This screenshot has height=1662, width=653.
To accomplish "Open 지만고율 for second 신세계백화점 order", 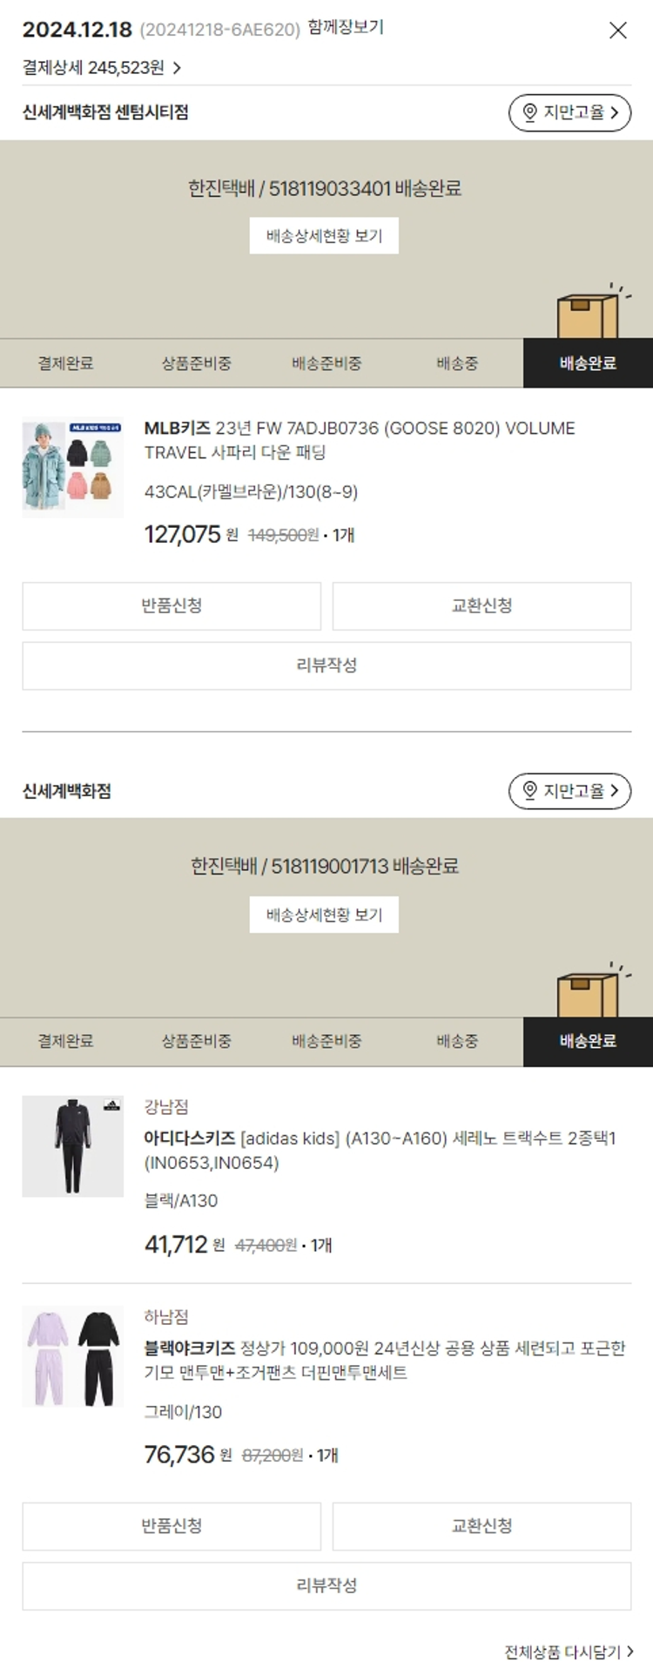I will 569,791.
